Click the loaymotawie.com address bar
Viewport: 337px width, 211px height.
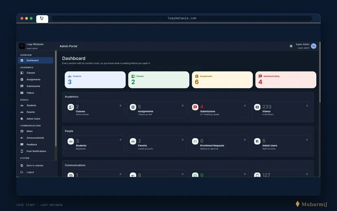point(182,18)
